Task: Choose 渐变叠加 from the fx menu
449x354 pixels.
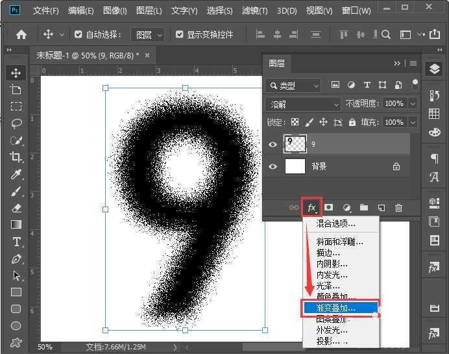Action: coord(336,308)
